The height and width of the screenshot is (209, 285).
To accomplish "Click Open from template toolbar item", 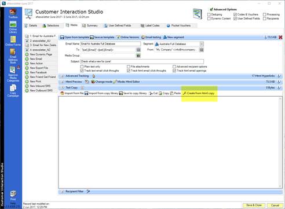I will (75, 37).
